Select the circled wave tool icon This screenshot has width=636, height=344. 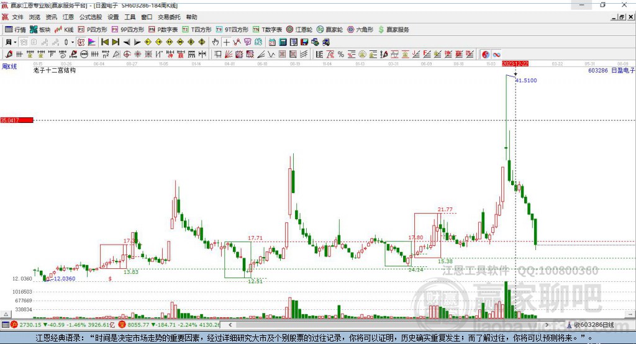[84, 55]
